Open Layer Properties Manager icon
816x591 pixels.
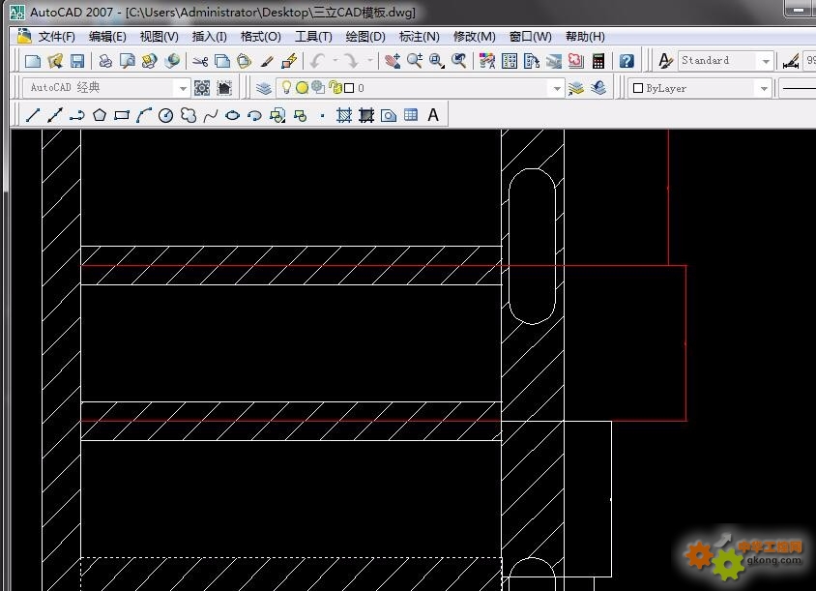click(x=264, y=88)
